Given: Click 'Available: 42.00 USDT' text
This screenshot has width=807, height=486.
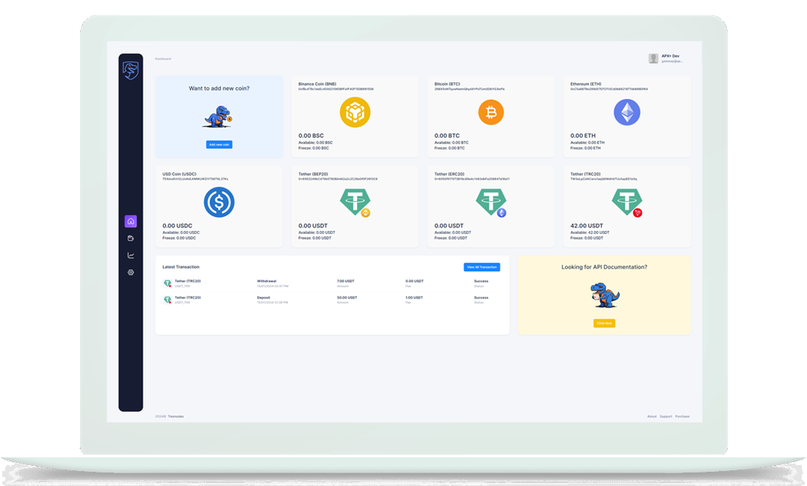Looking at the screenshot, I should 590,233.
